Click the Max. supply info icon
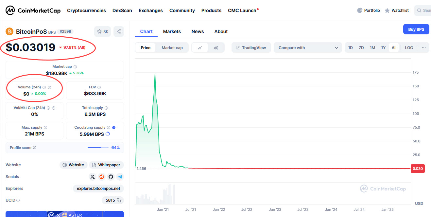Image resolution: width=431 pixels, height=217 pixels. [45, 128]
